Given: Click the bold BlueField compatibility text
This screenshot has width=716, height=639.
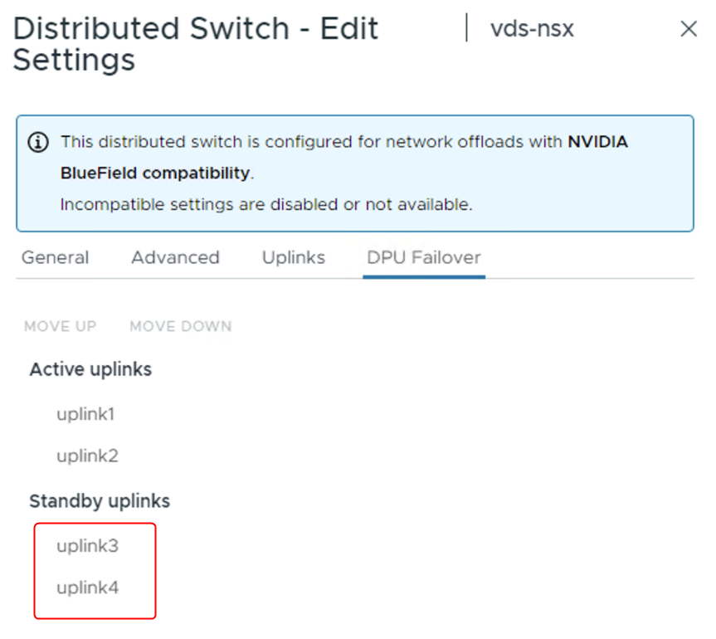Looking at the screenshot, I should click(154, 173).
